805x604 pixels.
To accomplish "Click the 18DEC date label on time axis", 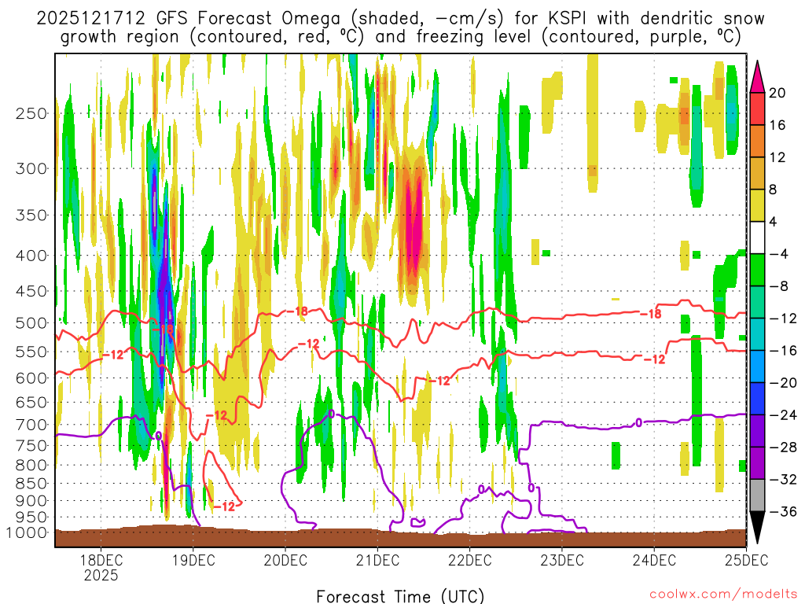I will (x=101, y=560).
